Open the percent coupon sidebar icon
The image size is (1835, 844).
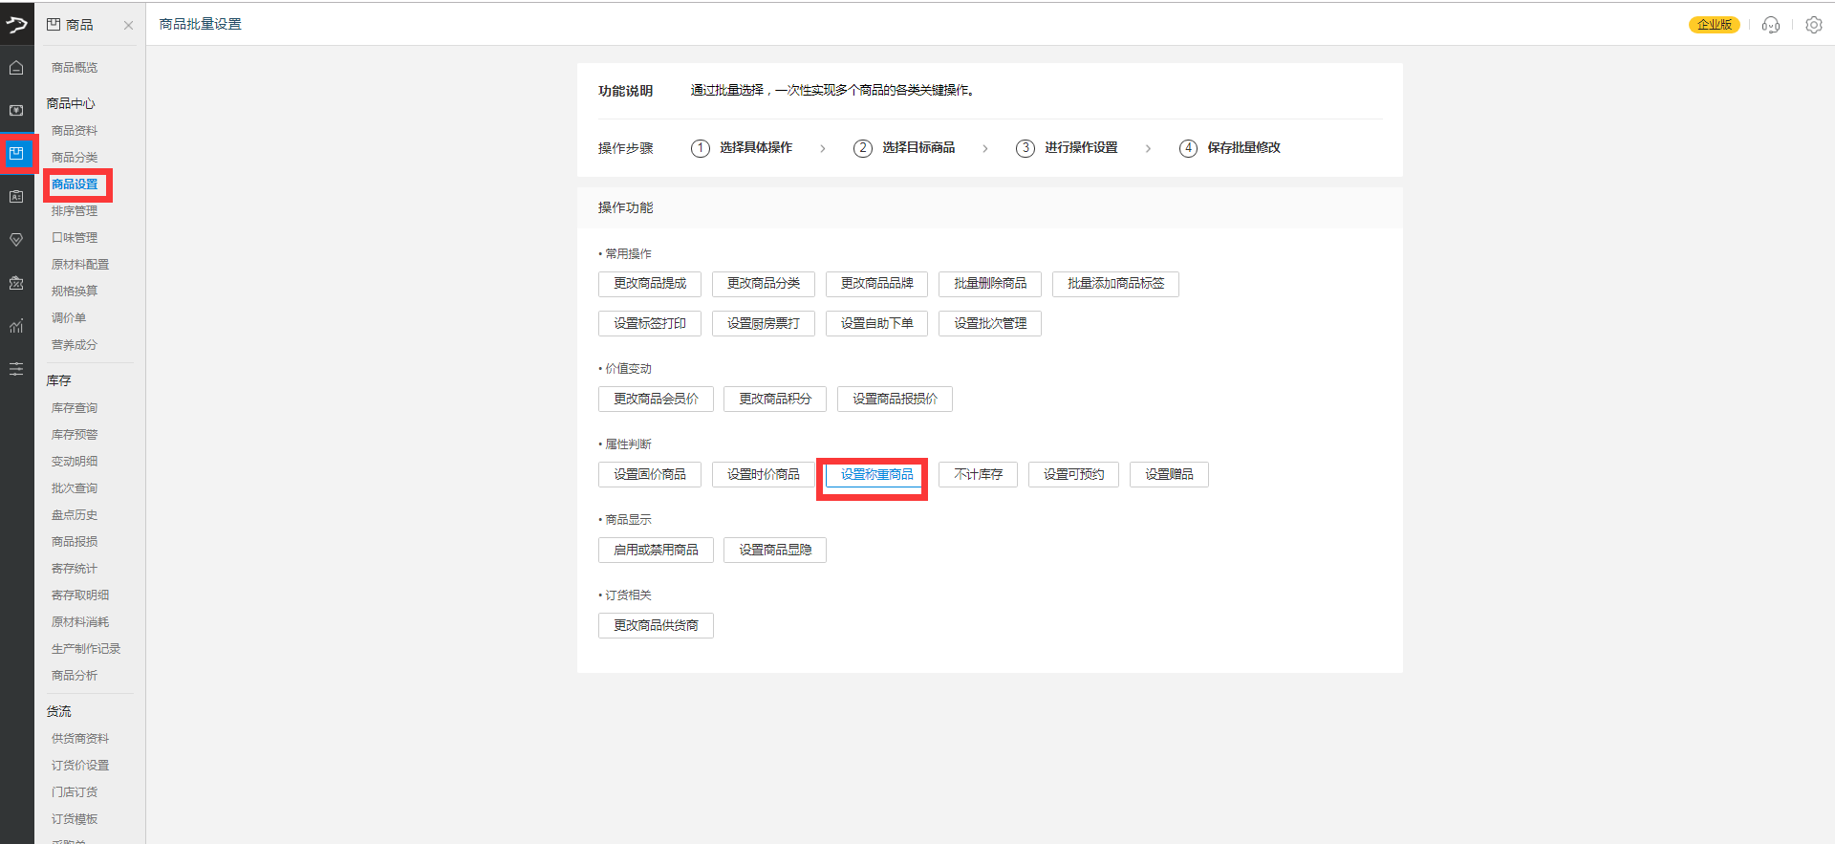(16, 283)
